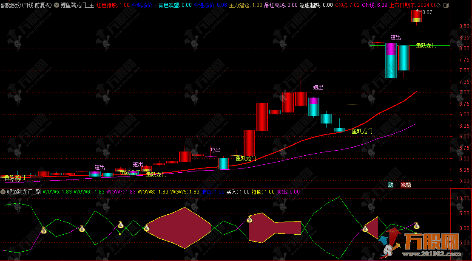Click the WGW5 indicator value in sub-chart
The image size is (472, 261).
[66, 192]
